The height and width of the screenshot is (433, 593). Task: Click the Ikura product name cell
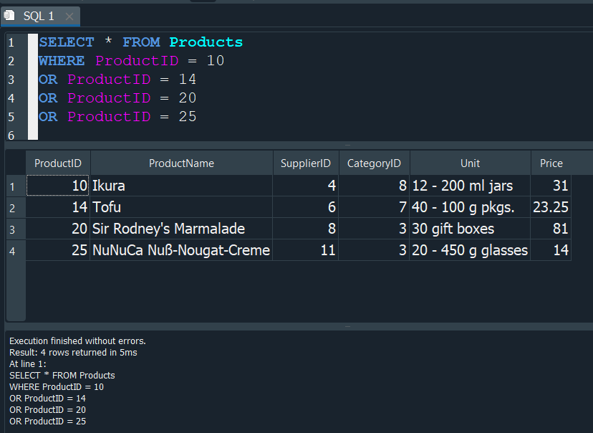click(x=181, y=186)
